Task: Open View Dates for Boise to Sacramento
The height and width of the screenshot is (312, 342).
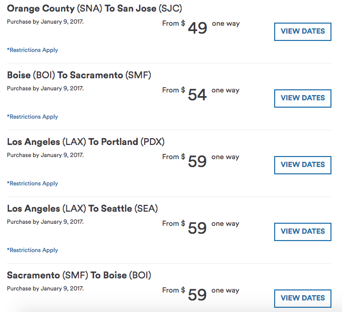Action: pyautogui.click(x=303, y=98)
